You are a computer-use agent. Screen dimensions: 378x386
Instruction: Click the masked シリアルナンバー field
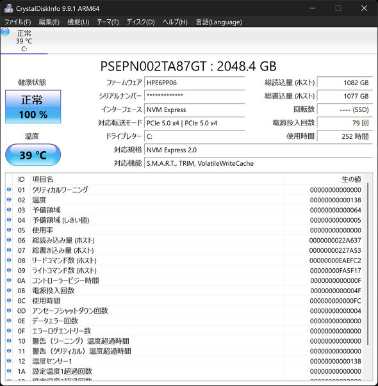(194, 96)
